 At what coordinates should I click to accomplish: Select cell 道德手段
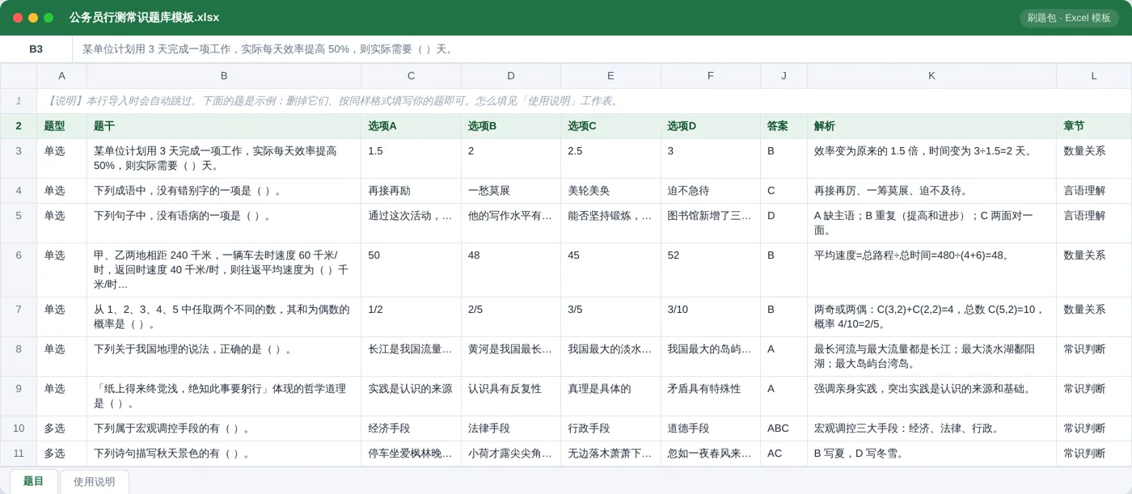pyautogui.click(x=711, y=429)
